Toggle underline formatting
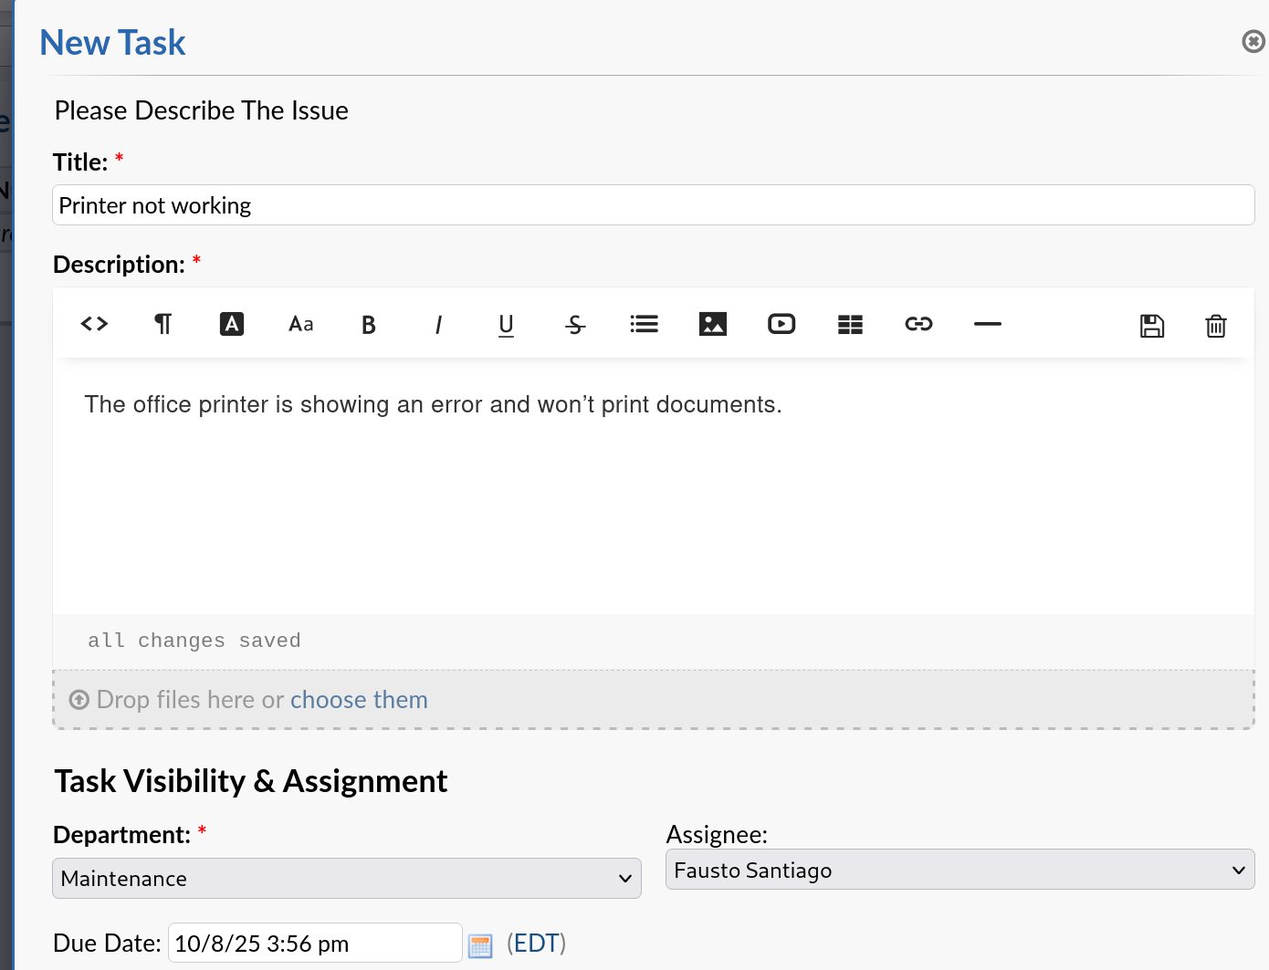Viewport: 1269px width, 970px height. (507, 325)
